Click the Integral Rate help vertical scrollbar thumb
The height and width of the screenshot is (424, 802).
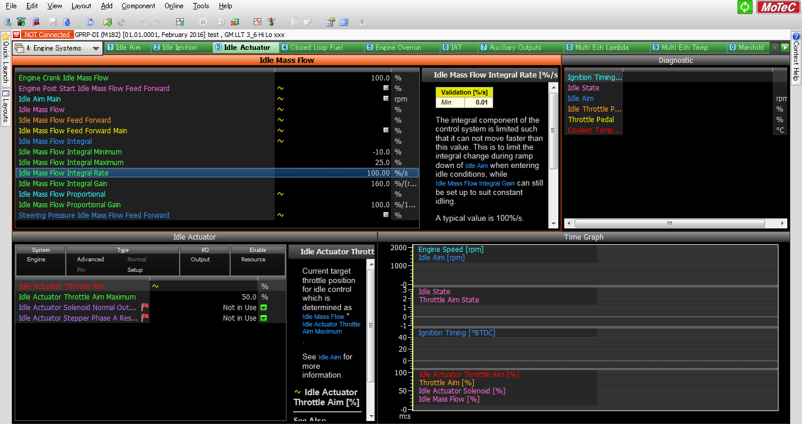[553, 130]
